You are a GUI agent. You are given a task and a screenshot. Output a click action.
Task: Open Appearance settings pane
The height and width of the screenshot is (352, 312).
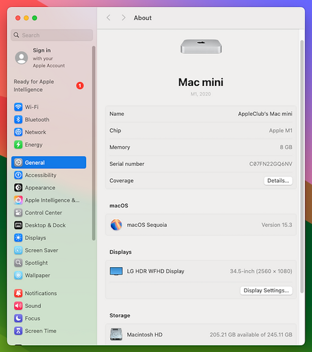click(x=49, y=188)
